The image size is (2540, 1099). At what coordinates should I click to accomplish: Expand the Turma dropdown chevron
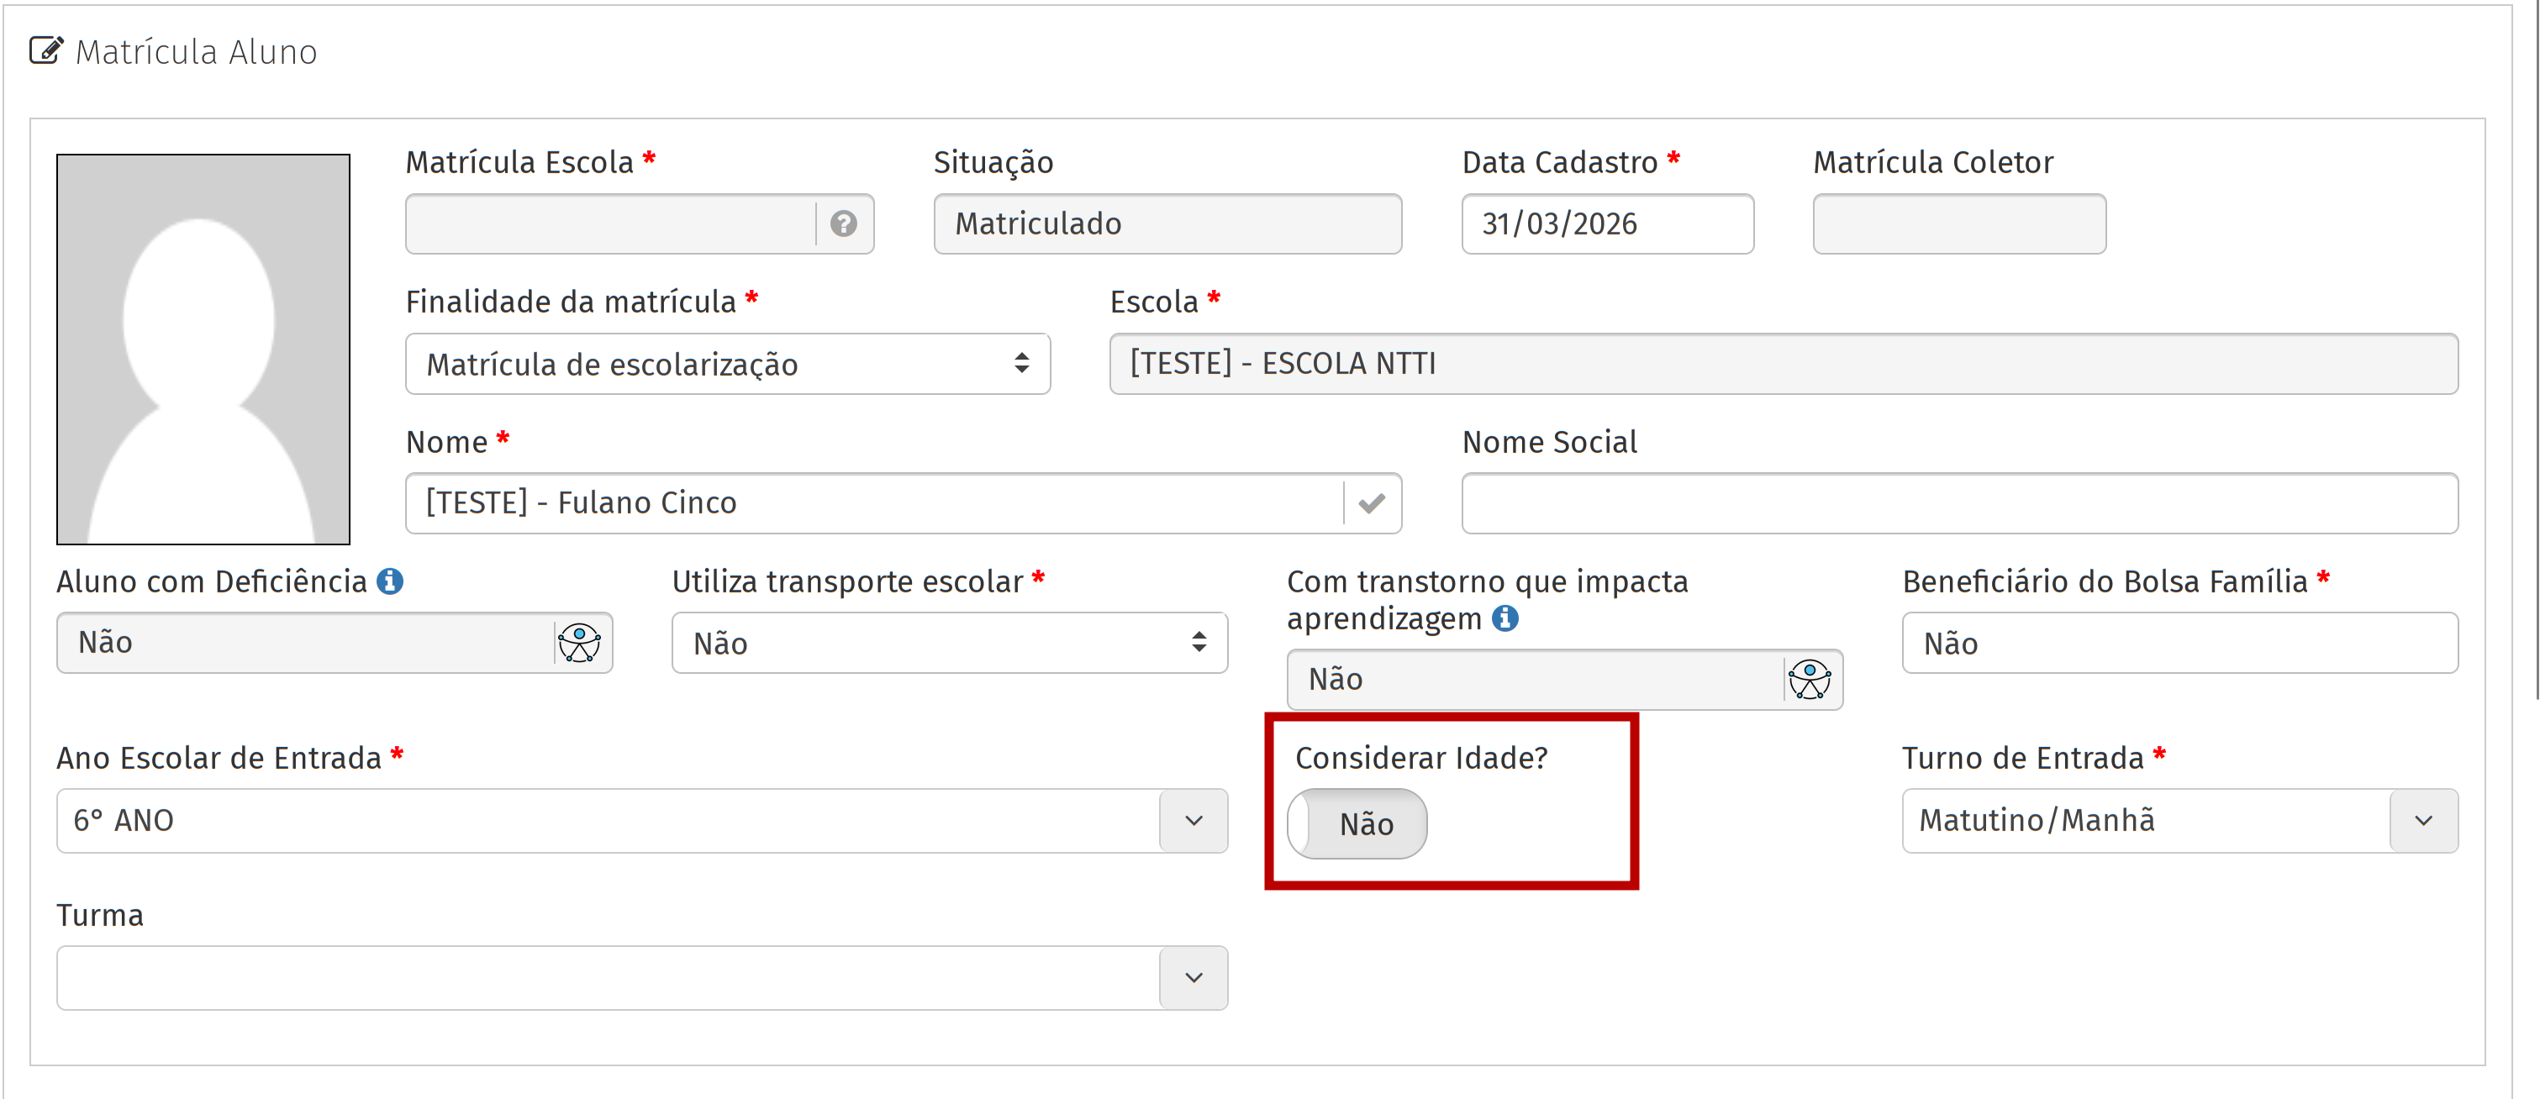coord(1193,978)
